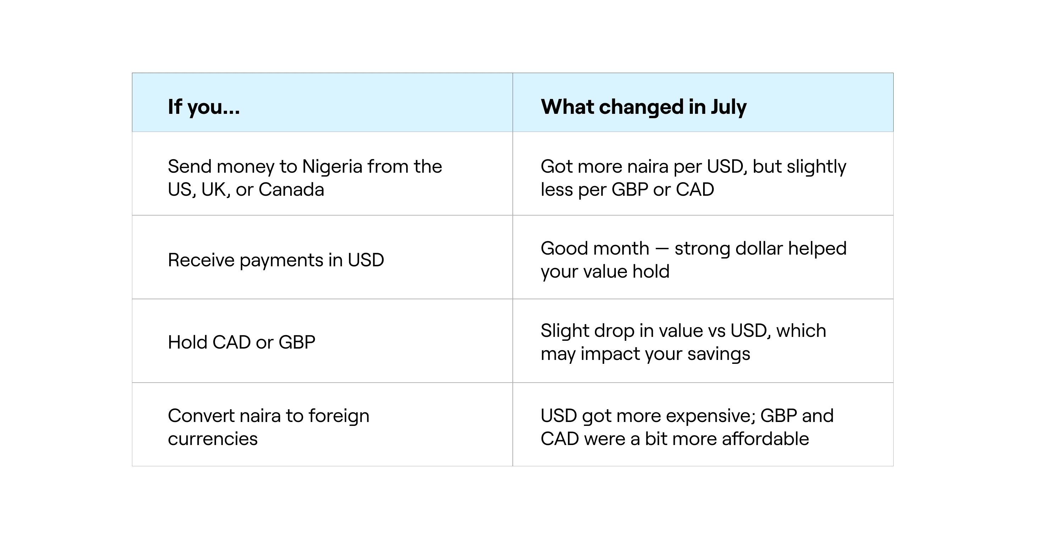Viewport: 1060px width, 539px height.
Task: Click the word 'Nigeria' in first row
Action: (x=332, y=167)
